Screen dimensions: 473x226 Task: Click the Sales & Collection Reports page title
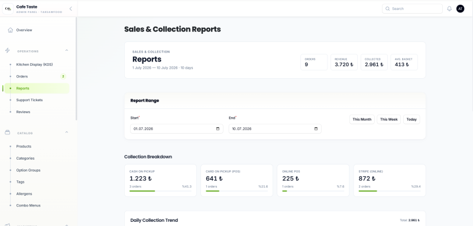(x=173, y=29)
